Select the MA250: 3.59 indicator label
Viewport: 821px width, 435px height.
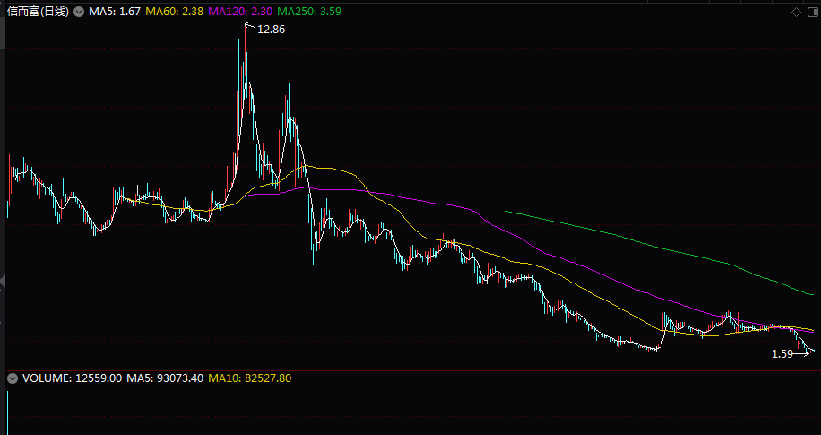309,12
